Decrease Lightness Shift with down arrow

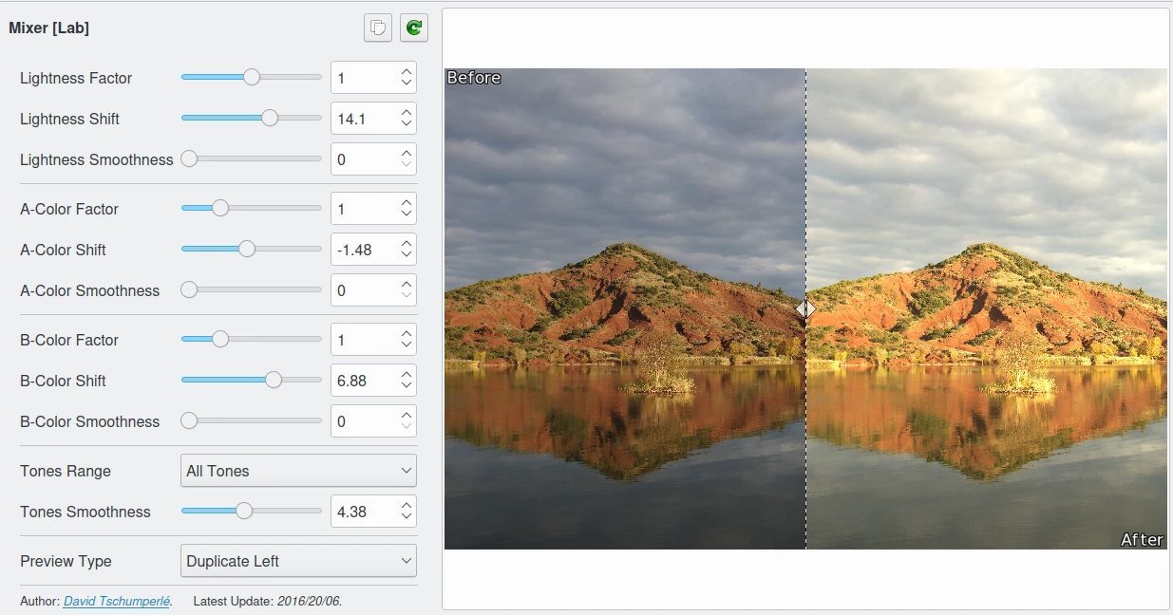tap(407, 125)
